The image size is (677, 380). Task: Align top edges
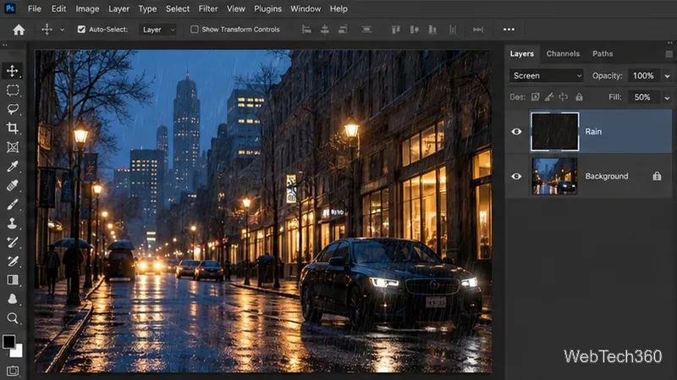[x=395, y=30]
